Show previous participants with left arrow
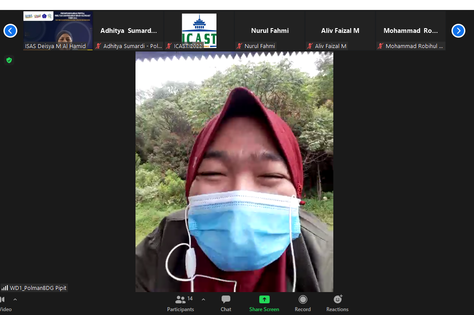 [10, 31]
